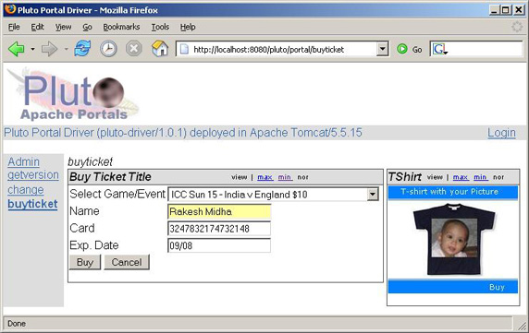Click the T-shirt product picture

pyautogui.click(x=453, y=239)
